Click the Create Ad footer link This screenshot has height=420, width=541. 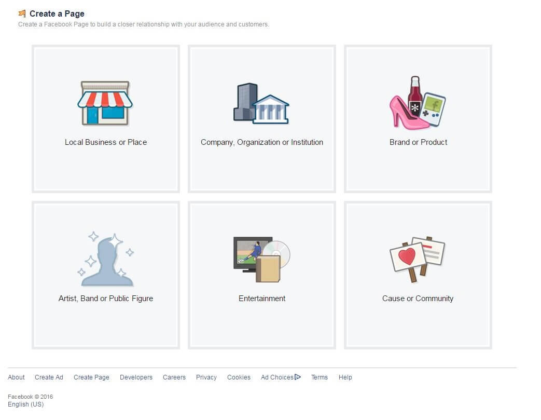pyautogui.click(x=49, y=377)
